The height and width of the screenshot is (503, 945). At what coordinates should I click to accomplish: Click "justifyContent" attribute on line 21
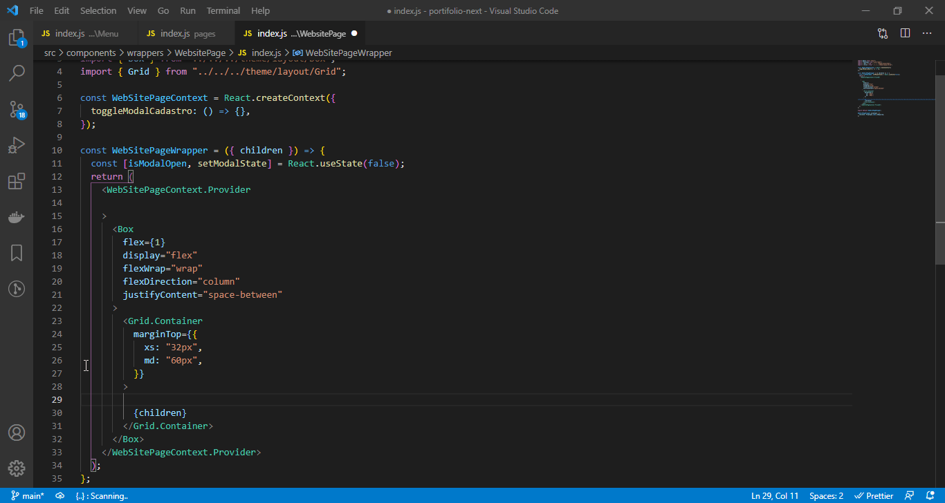tap(160, 295)
